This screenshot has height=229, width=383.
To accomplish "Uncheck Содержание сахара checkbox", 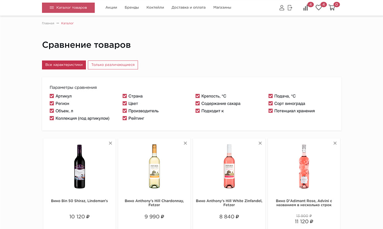I will (x=198, y=103).
